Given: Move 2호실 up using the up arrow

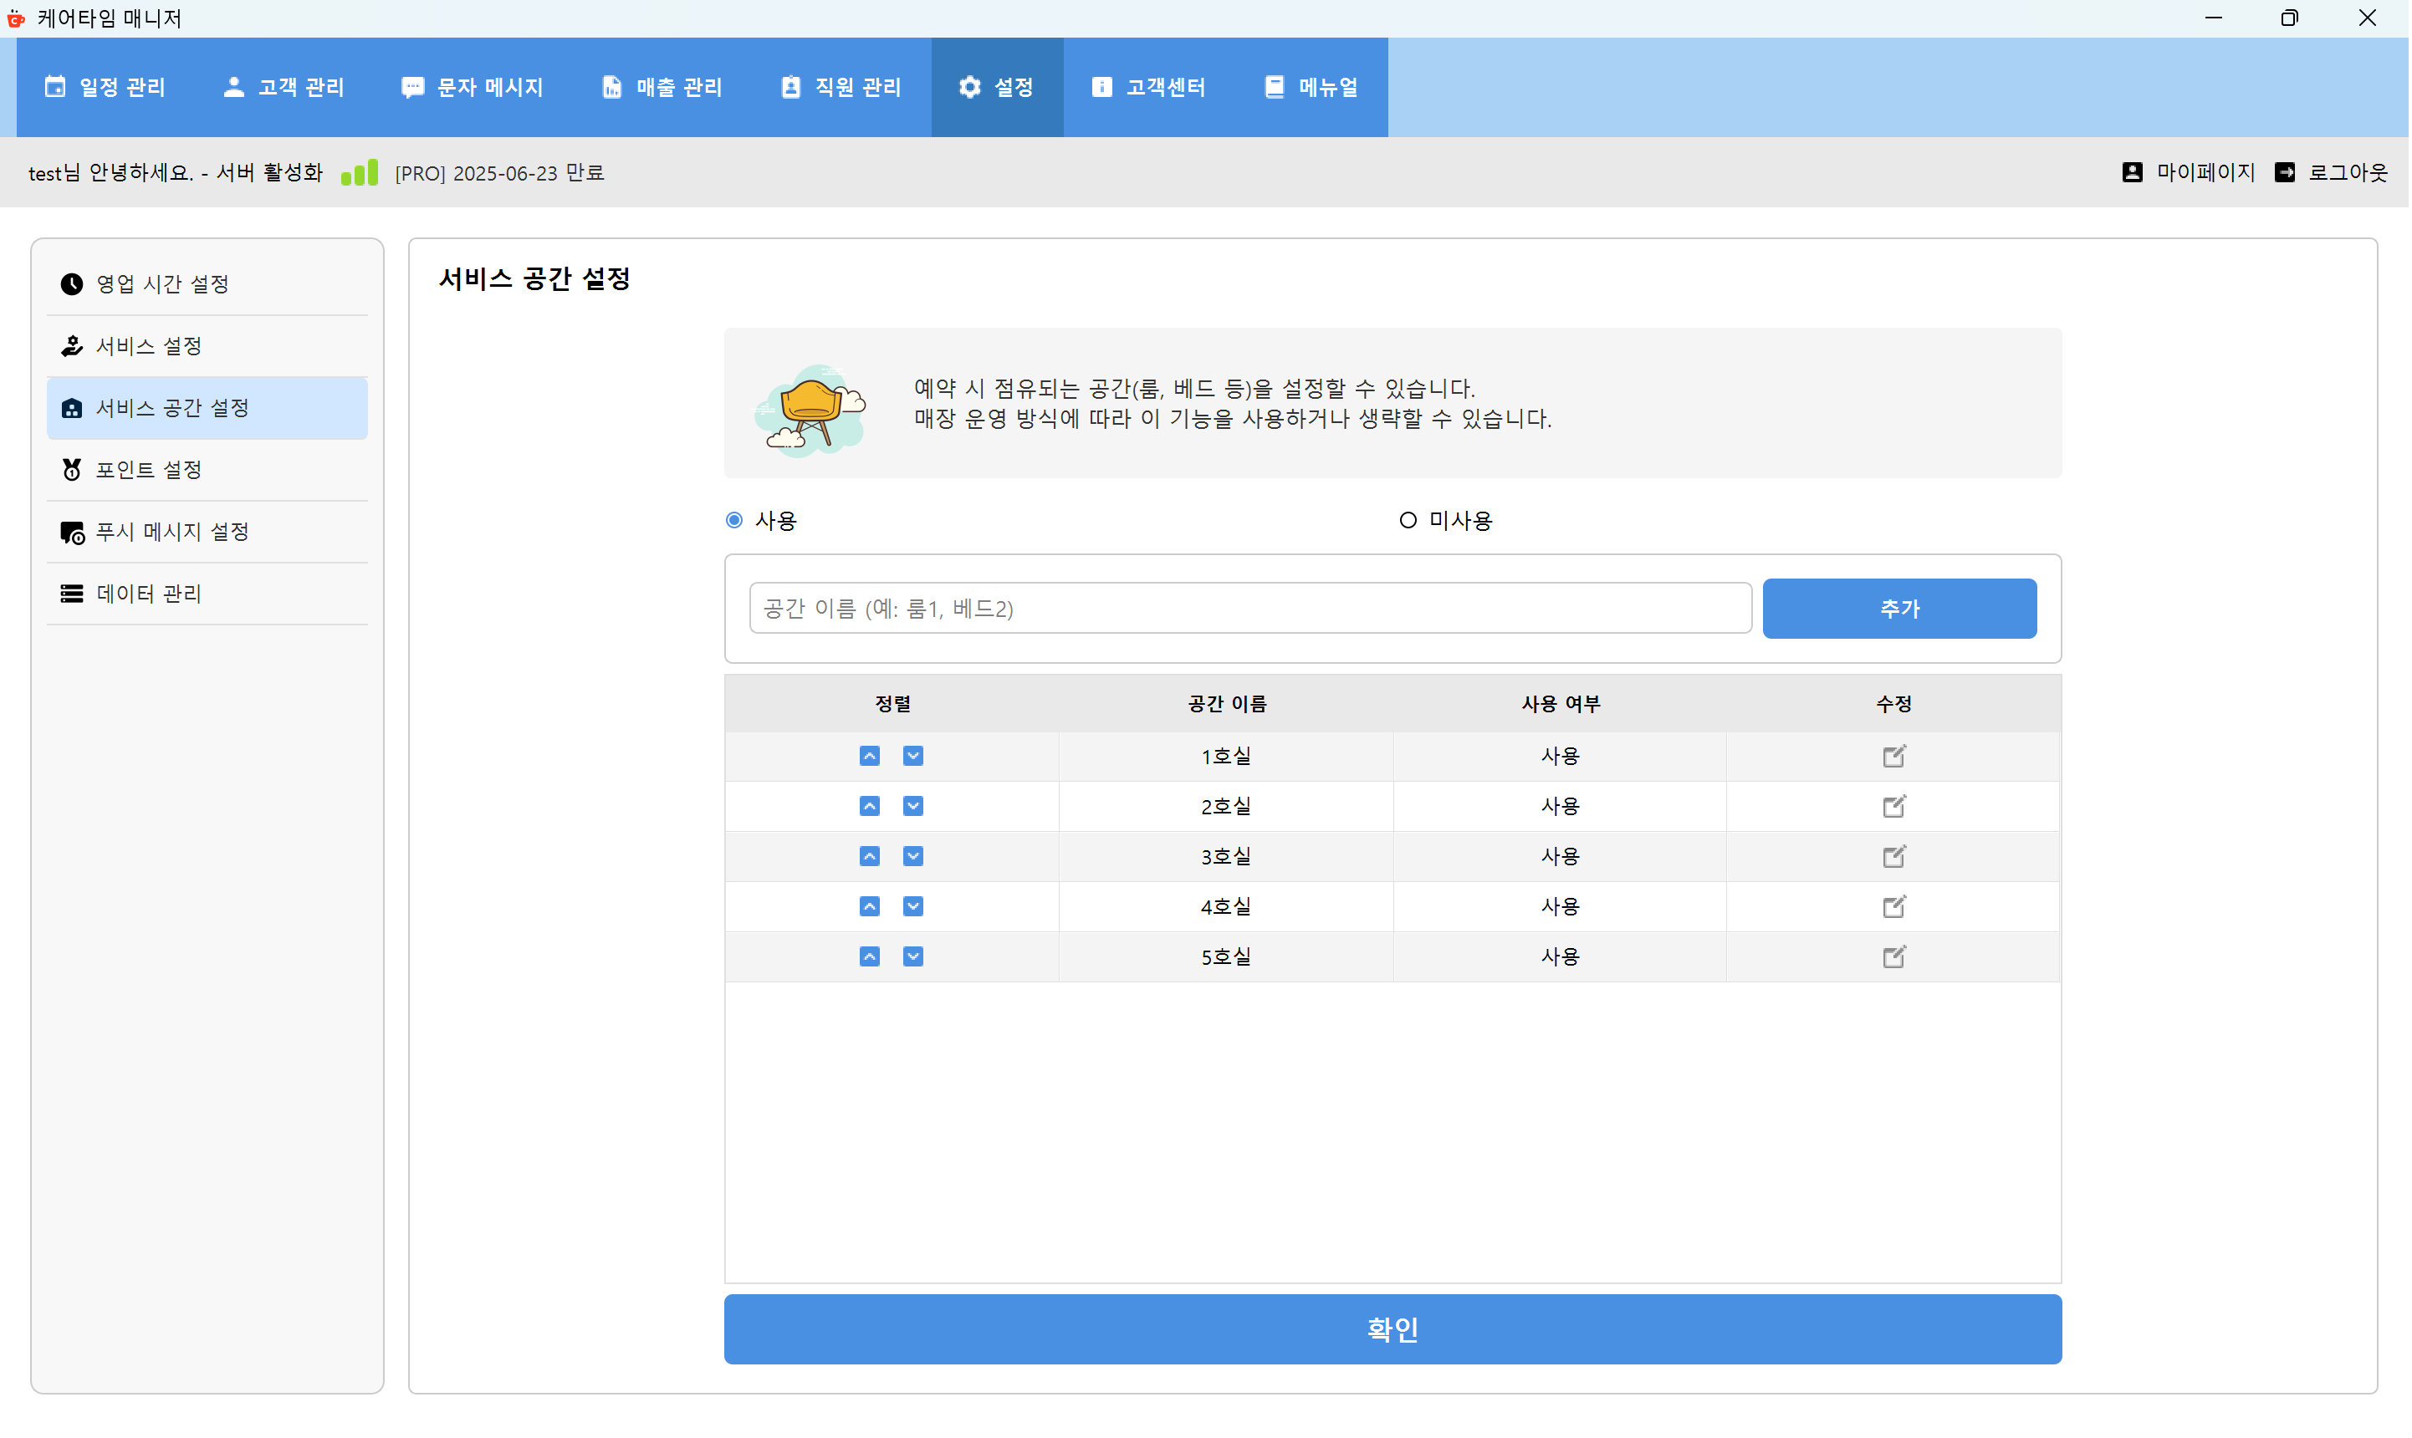Looking at the screenshot, I should click(869, 805).
